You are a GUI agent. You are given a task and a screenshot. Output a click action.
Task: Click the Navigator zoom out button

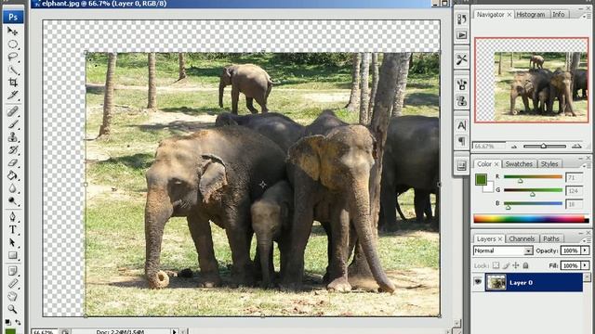tap(514, 147)
